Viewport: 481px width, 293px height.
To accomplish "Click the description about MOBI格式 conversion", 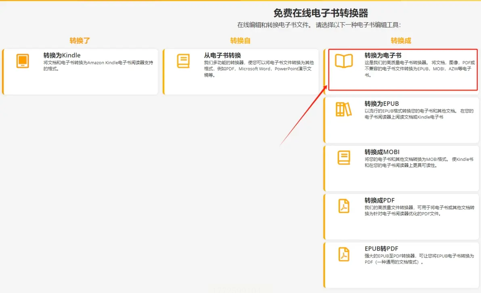I will [x=419, y=162].
